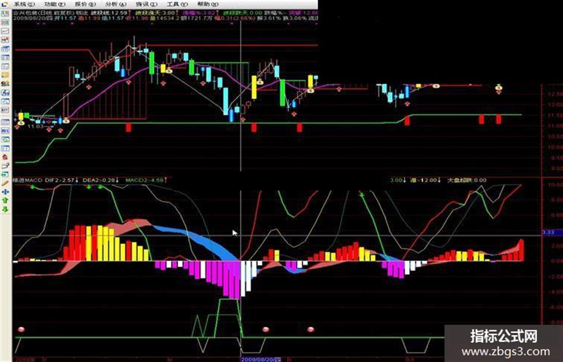
Task: Click the rightmost S coin marker on price chart
Action: click(499, 87)
